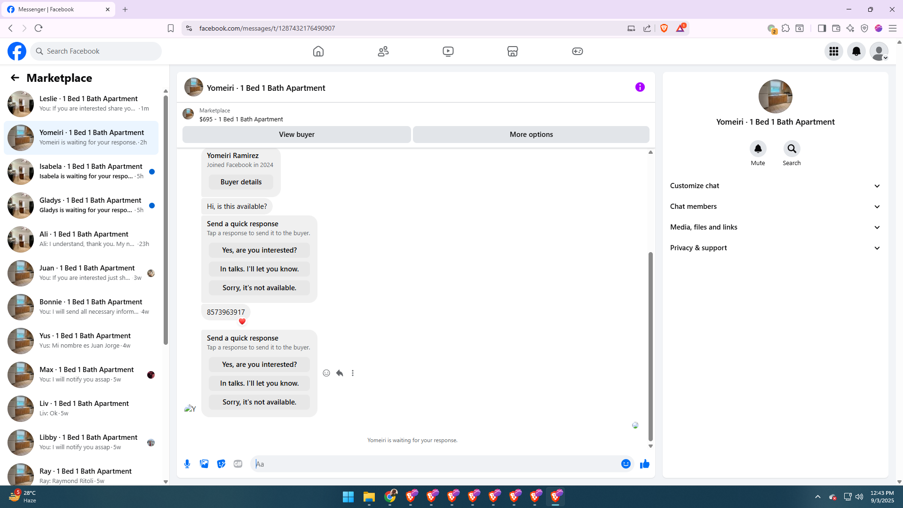Open more options for the message
903x508 pixels.
[353, 373]
